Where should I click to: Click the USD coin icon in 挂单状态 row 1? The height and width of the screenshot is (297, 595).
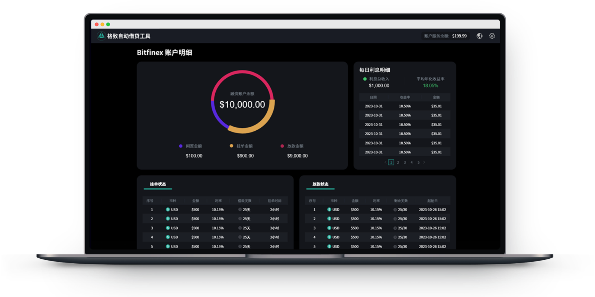pos(168,209)
